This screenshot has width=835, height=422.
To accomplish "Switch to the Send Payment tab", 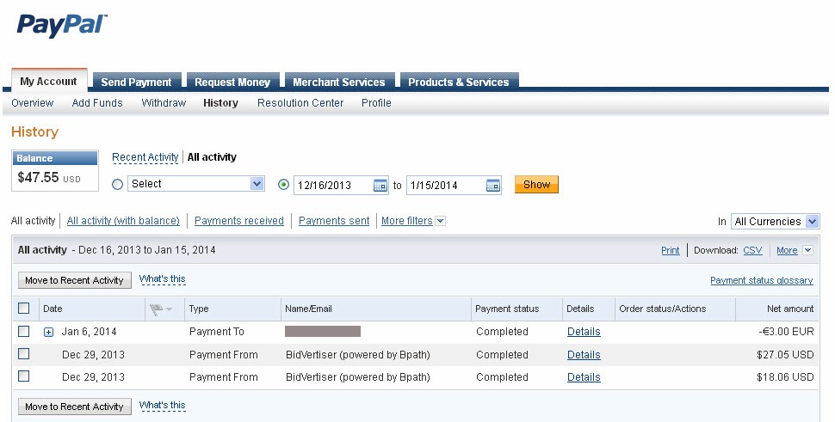I will tap(136, 83).
